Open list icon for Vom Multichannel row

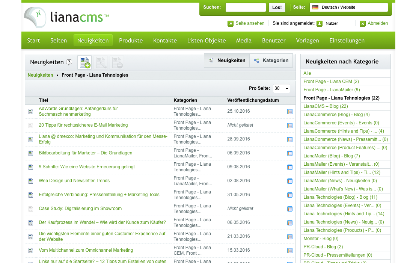290,251
